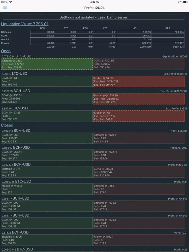189x252 pixels.
Task: Tap the Bitstamp row in balances table
Action: coord(6,32)
